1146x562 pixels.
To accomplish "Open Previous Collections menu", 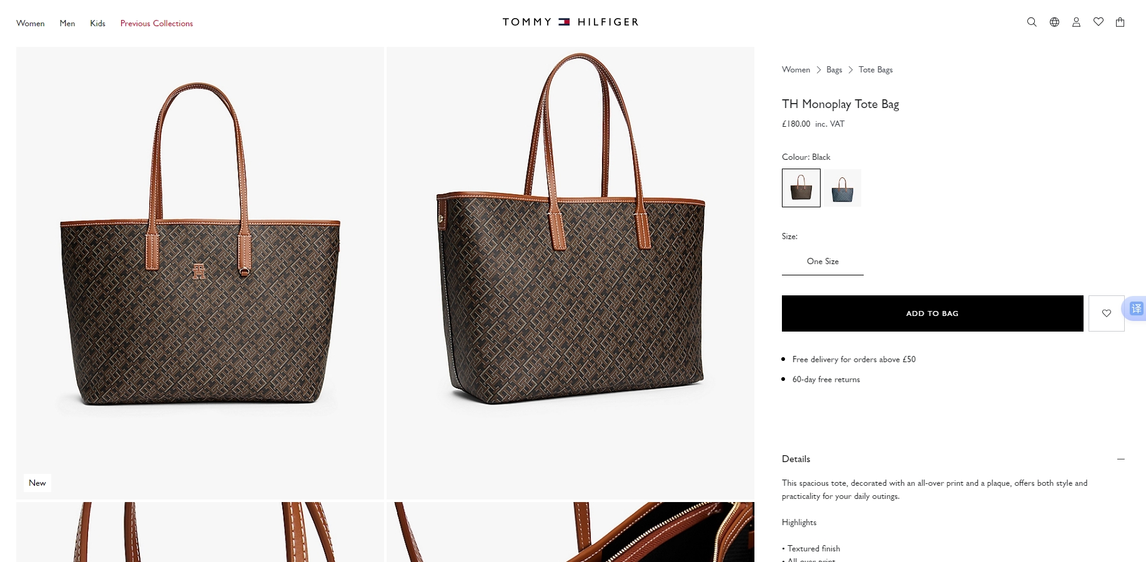I will point(157,23).
